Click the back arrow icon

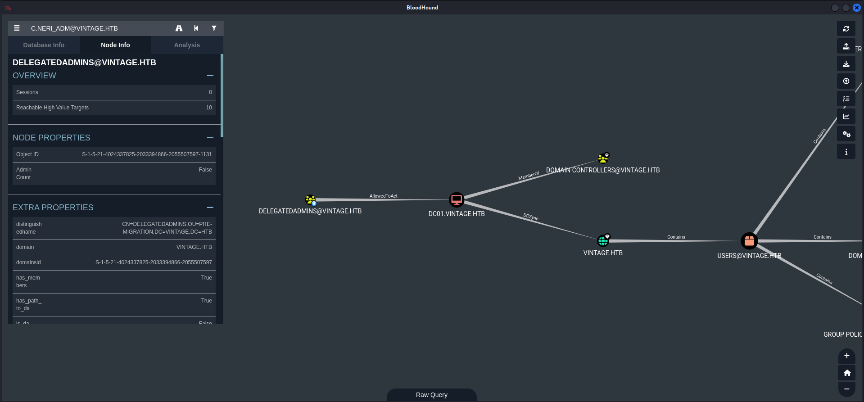pos(196,28)
